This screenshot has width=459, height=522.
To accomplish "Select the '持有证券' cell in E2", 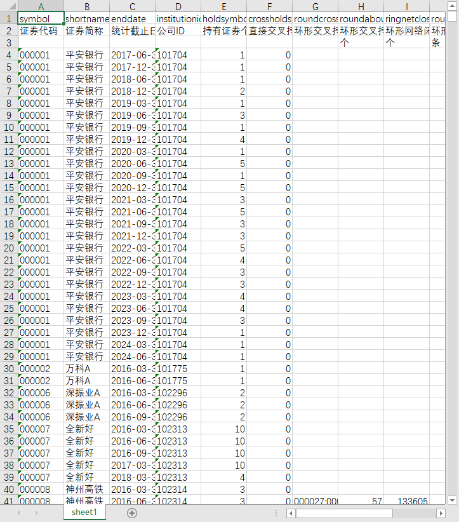I will point(224,30).
